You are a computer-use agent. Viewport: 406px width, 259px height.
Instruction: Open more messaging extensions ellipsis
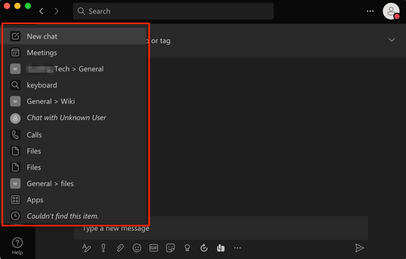pyautogui.click(x=238, y=248)
